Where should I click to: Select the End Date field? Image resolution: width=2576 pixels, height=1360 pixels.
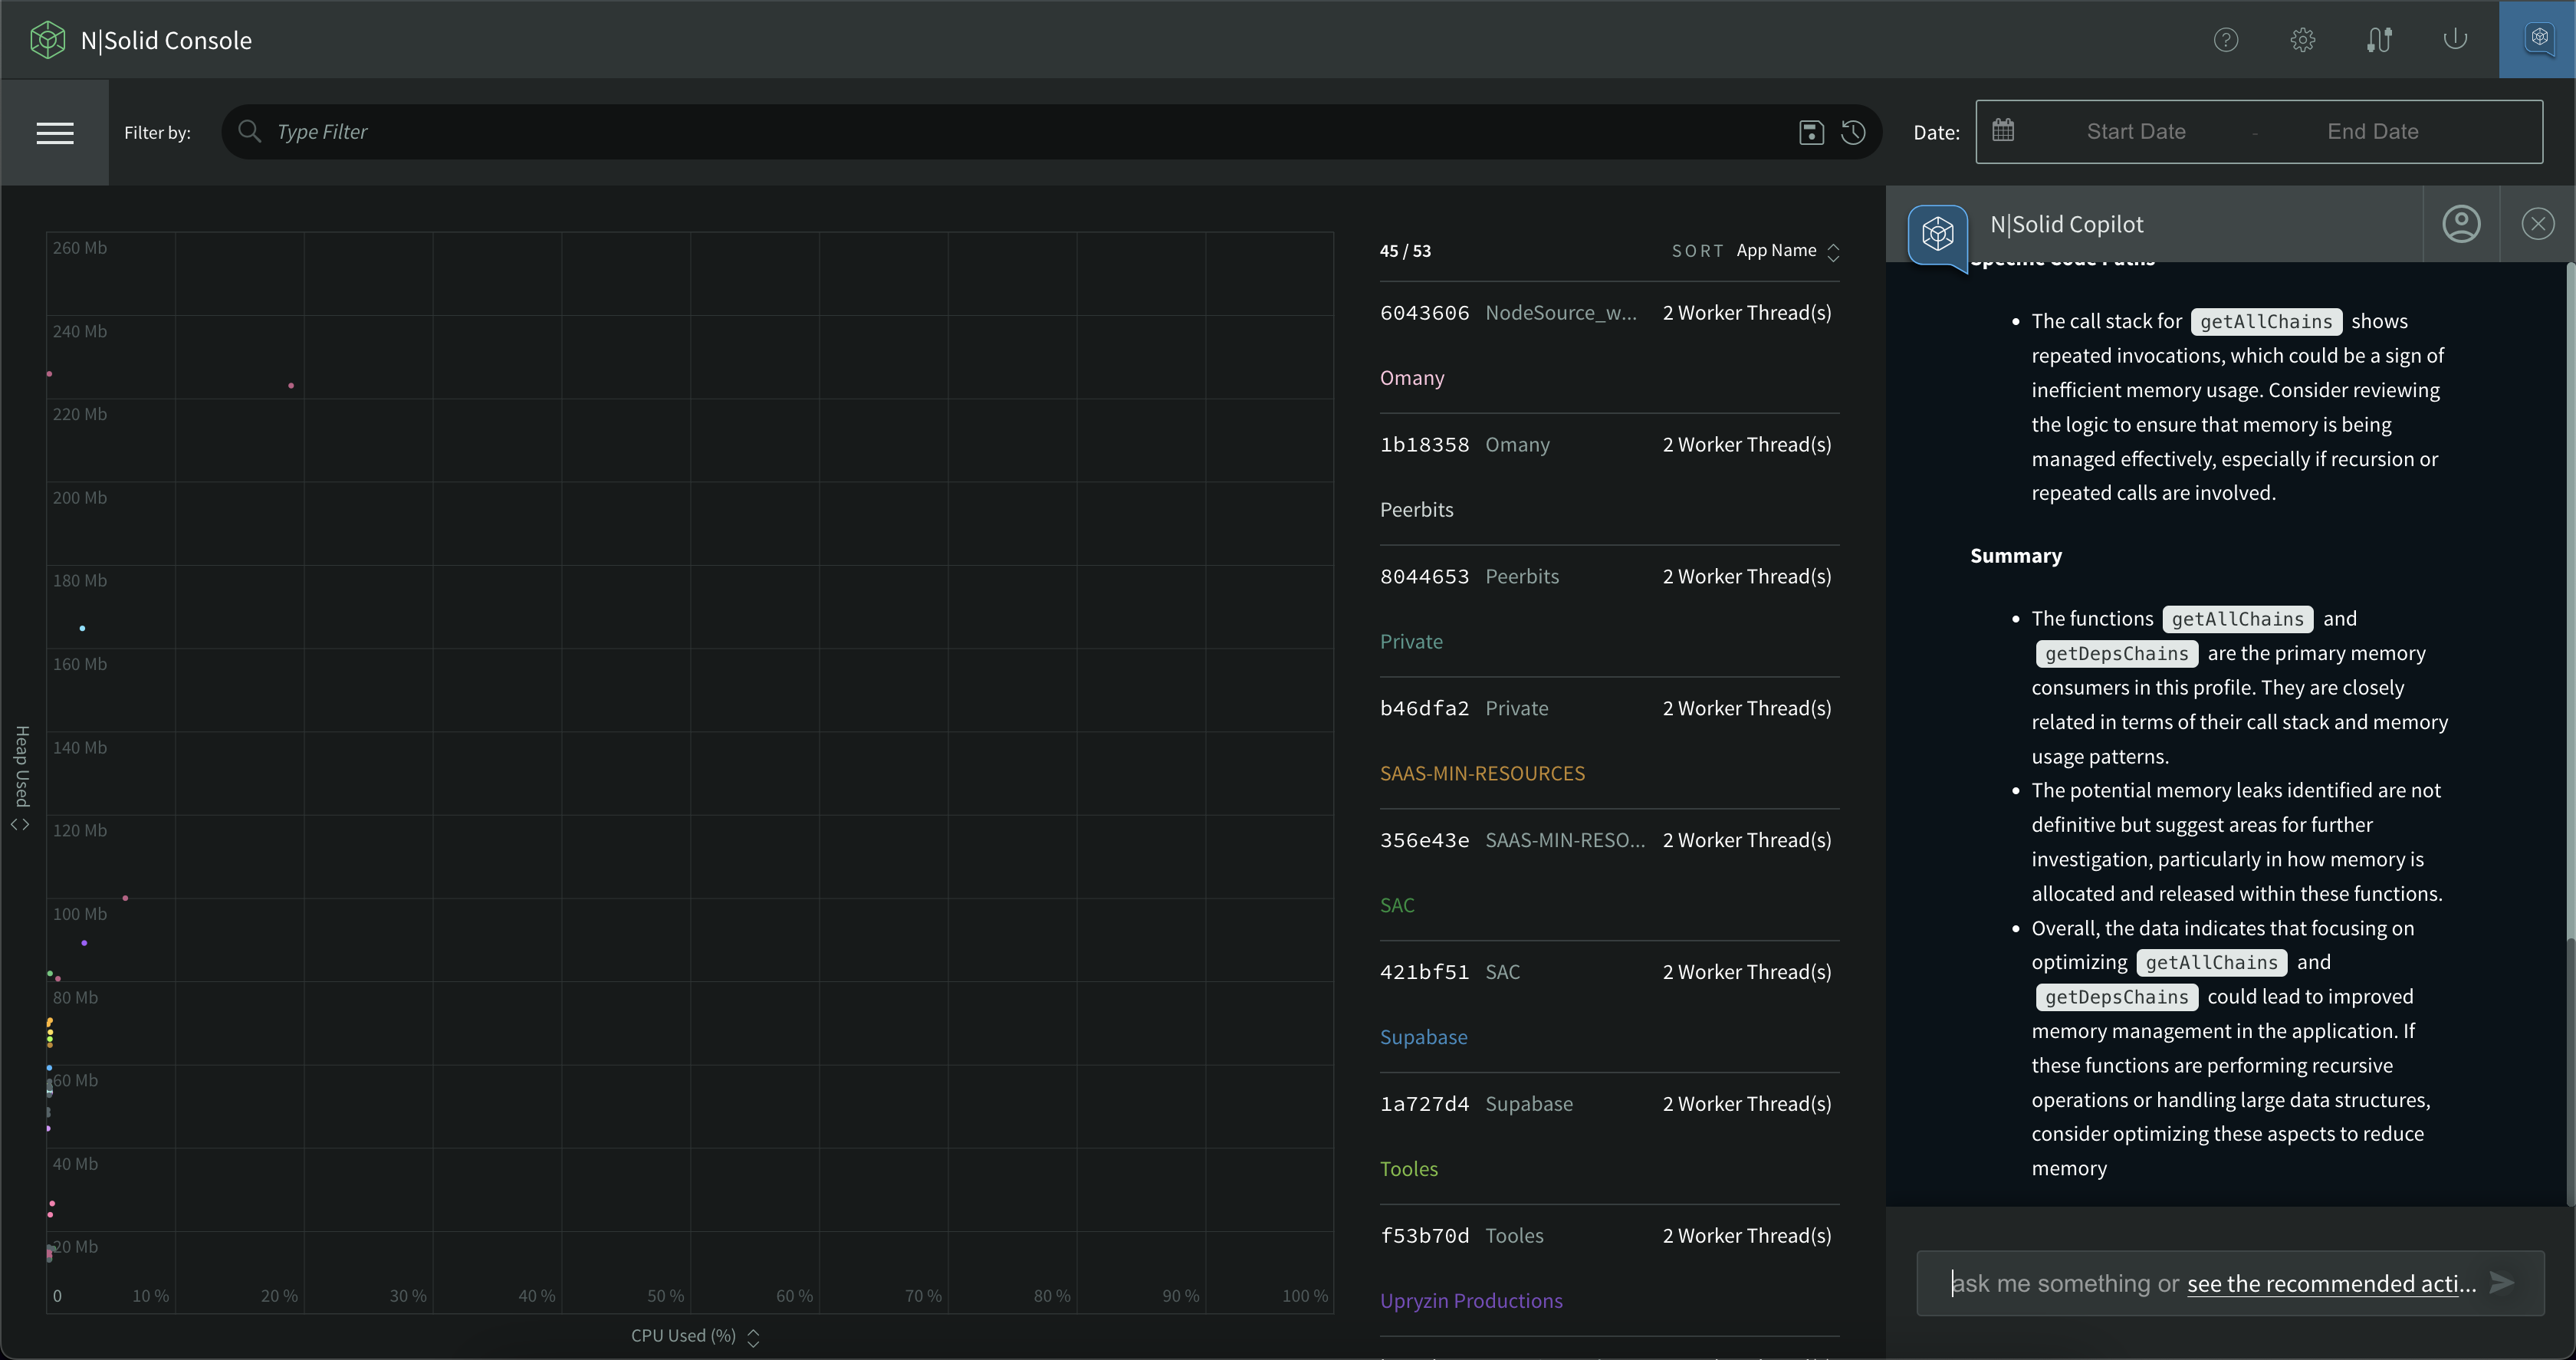click(x=2372, y=131)
